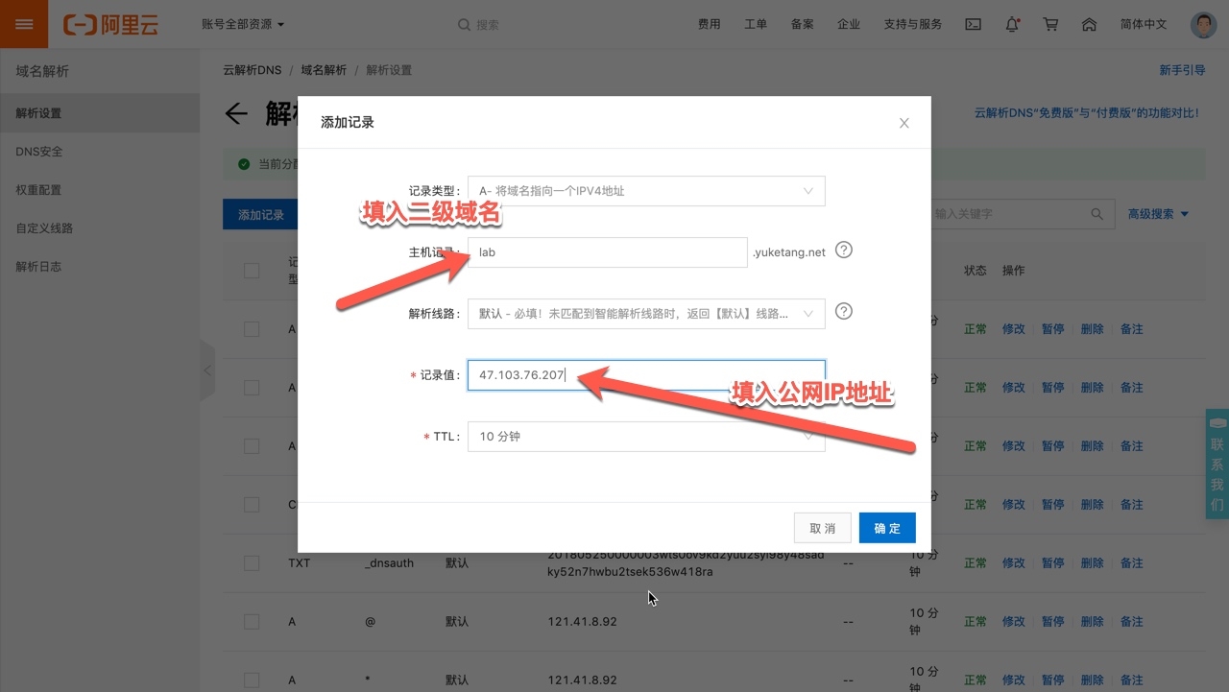Screen dimensions: 1229x692
Task: Click the user avatar in top-right
Action: (1203, 24)
